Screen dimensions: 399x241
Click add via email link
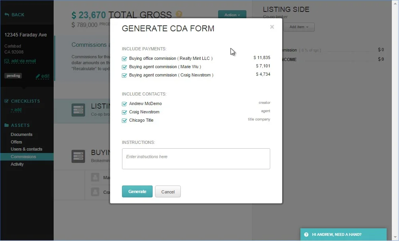(23, 61)
